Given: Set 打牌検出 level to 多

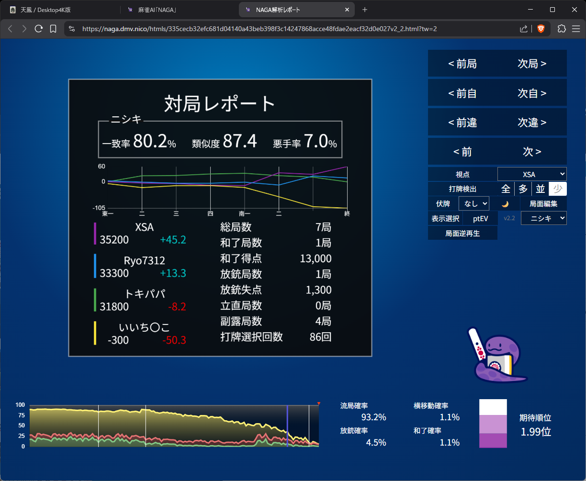Looking at the screenshot, I should coord(523,189).
